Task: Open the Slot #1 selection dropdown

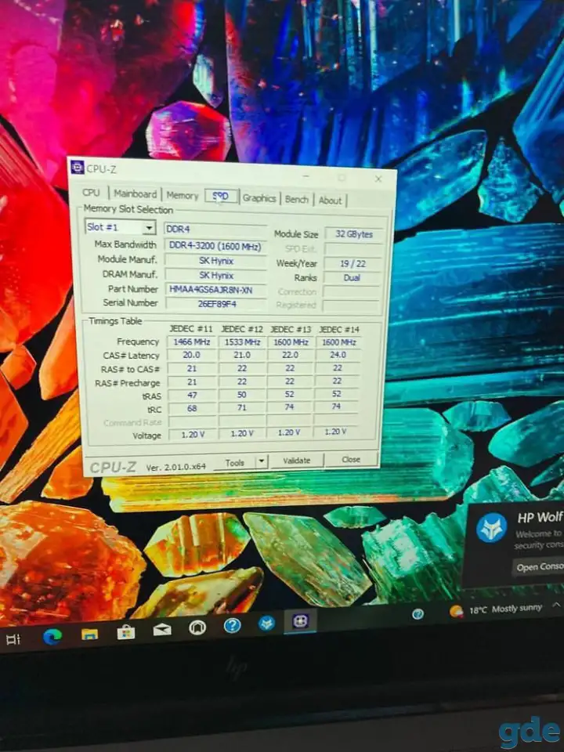Action: pyautogui.click(x=120, y=227)
